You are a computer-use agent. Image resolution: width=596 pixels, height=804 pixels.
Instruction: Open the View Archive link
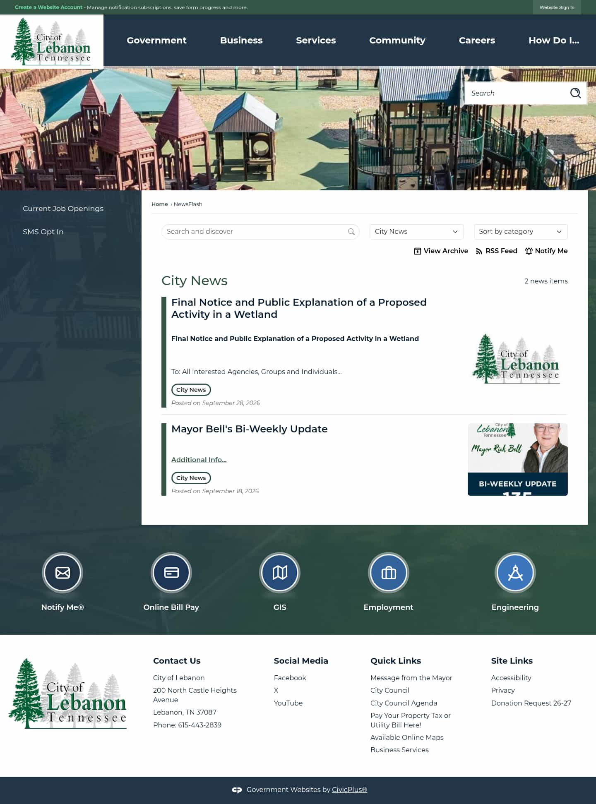[x=441, y=251]
